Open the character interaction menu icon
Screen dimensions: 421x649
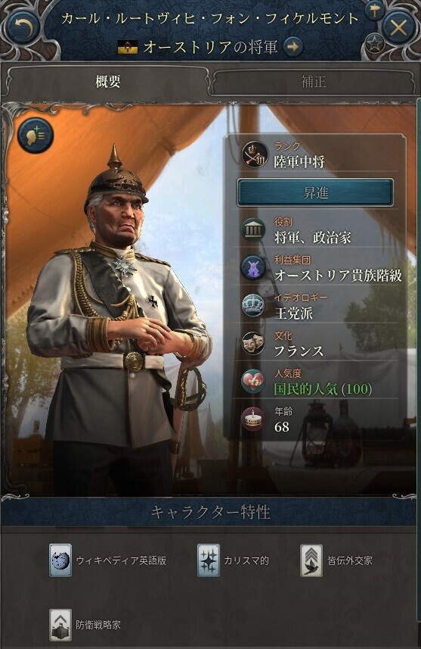click(35, 135)
